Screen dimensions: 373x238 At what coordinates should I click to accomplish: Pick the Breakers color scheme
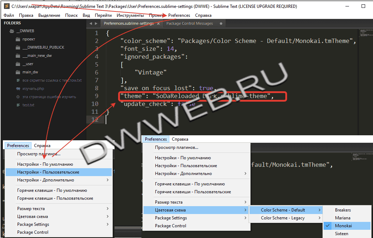click(343, 210)
